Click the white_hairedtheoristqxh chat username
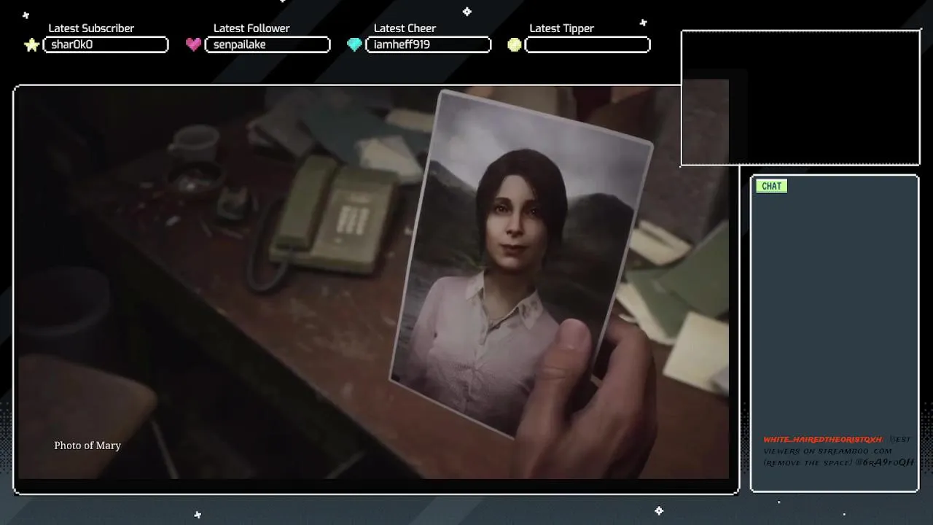The image size is (933, 525). (823, 440)
